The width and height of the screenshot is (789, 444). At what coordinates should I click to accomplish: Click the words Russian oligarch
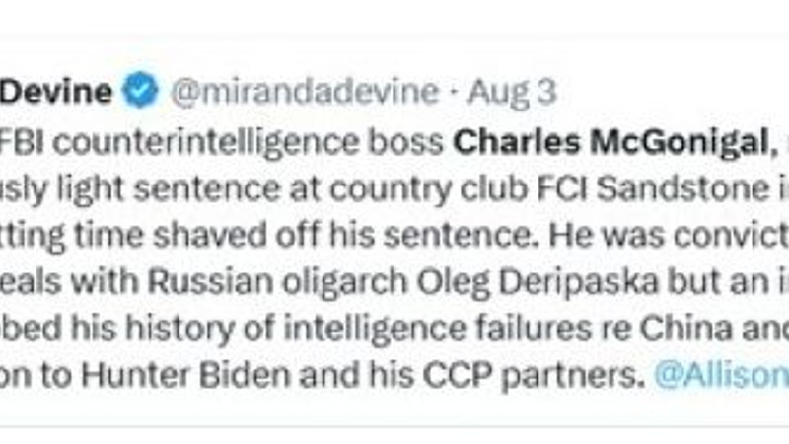[277, 282]
